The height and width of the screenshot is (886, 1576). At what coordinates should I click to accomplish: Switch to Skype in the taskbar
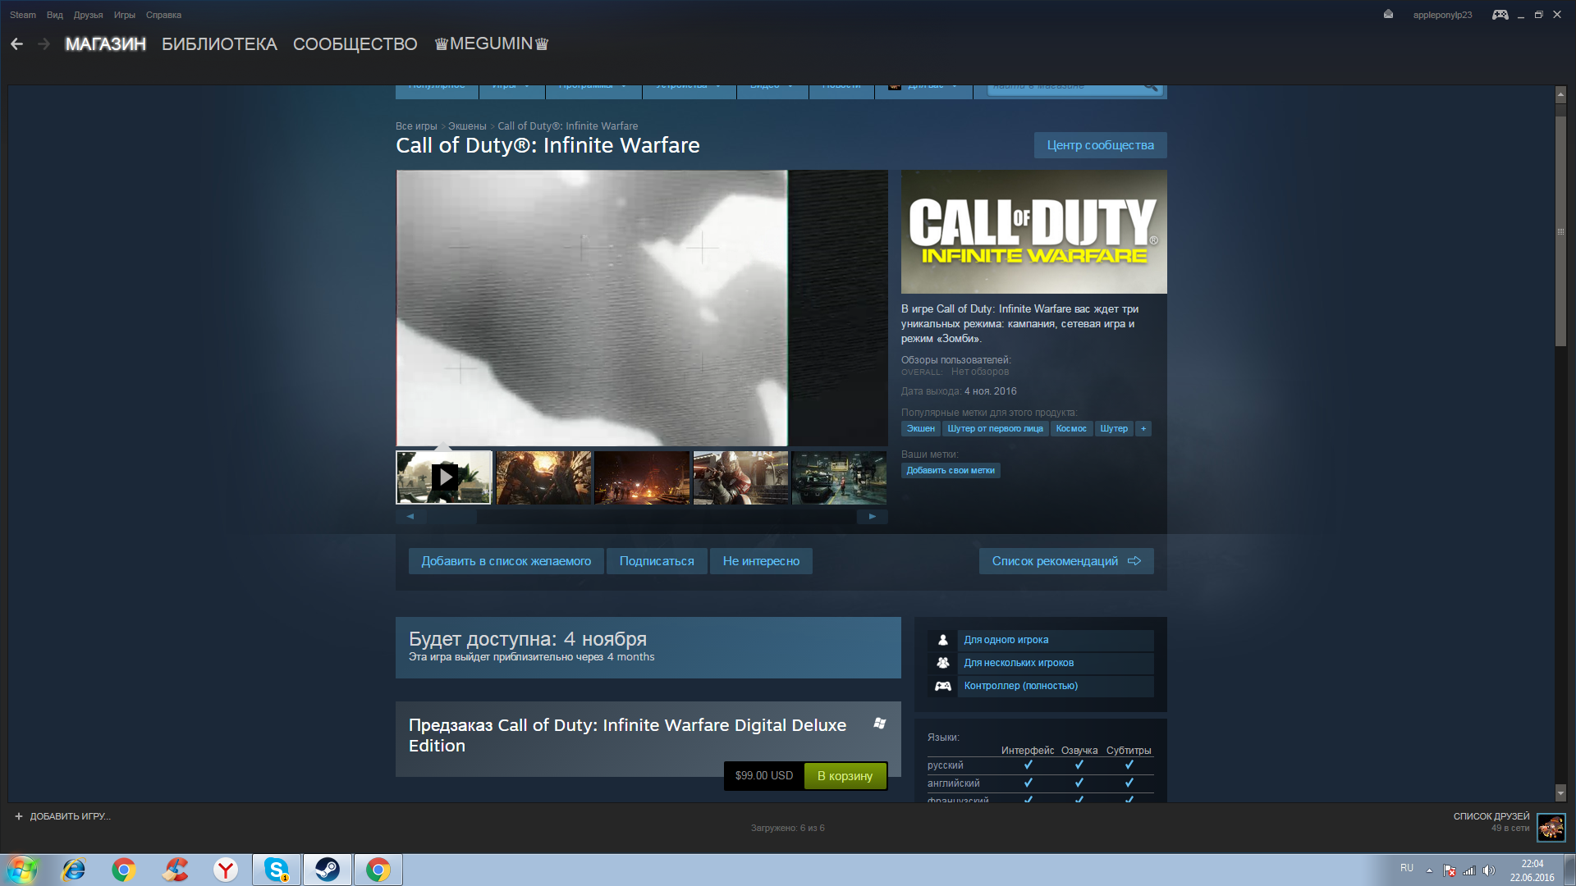277,870
